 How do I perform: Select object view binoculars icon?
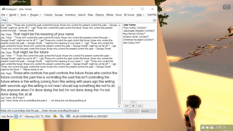click(x=216, y=127)
